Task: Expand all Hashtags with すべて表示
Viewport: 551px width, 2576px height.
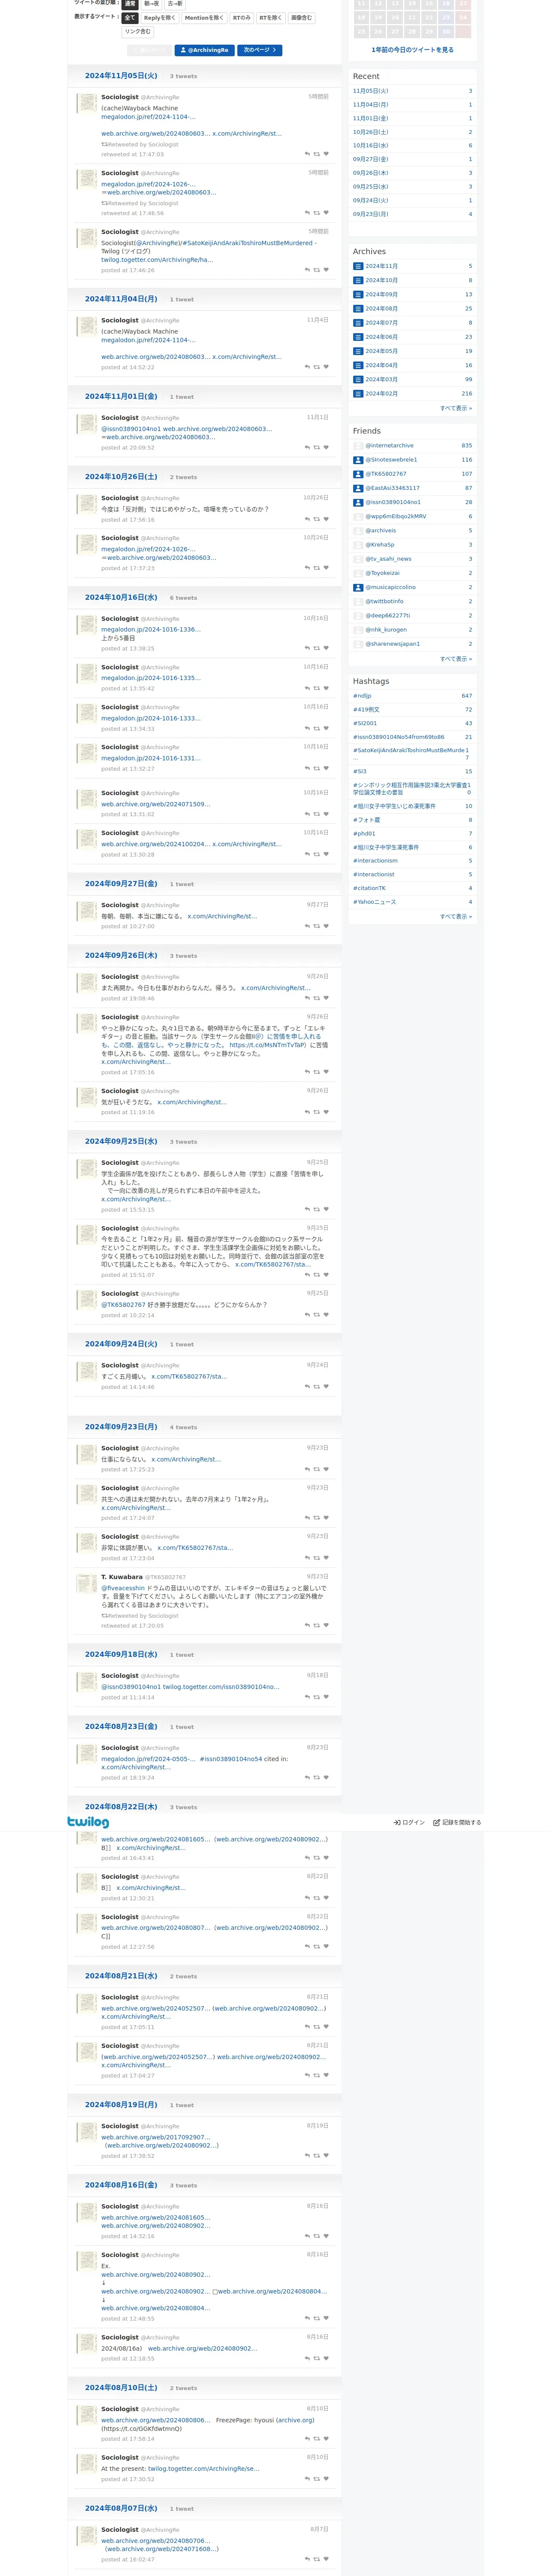Action: tap(456, 916)
